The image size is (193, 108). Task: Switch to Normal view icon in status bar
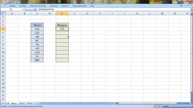click(x=156, y=106)
